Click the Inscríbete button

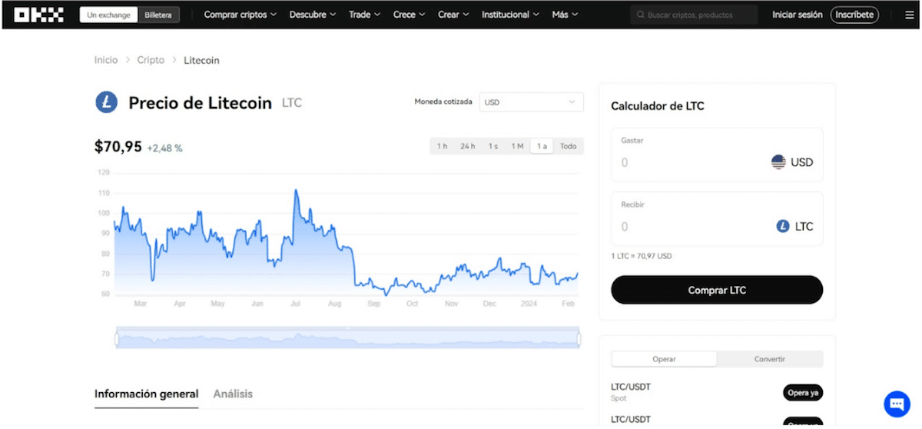(854, 15)
